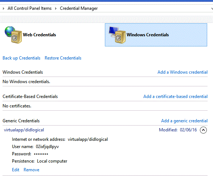The image size is (213, 176).
Task: Open Restore Credentials link
Action: [63, 58]
